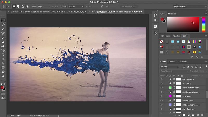
Task: Activate the Zoom magnifier tool
Action: (x=3, y=76)
